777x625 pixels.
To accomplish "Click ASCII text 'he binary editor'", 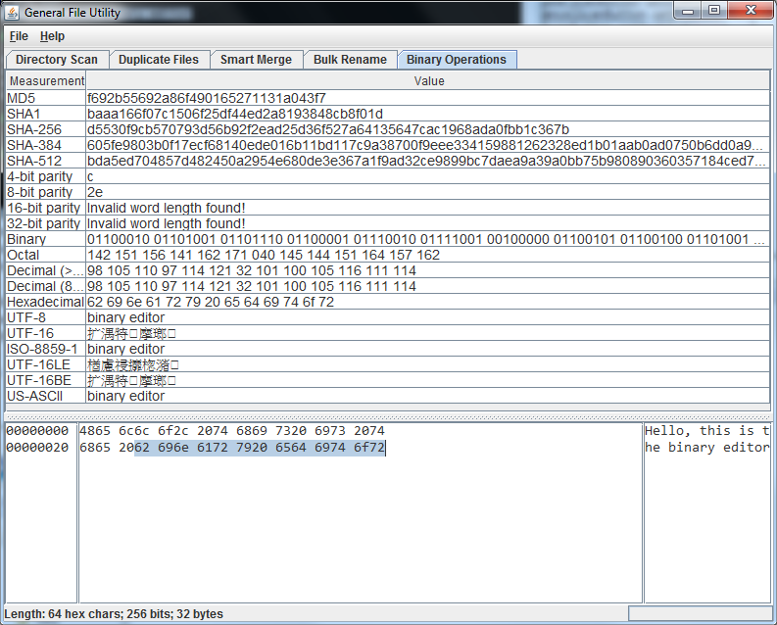I will [x=707, y=448].
